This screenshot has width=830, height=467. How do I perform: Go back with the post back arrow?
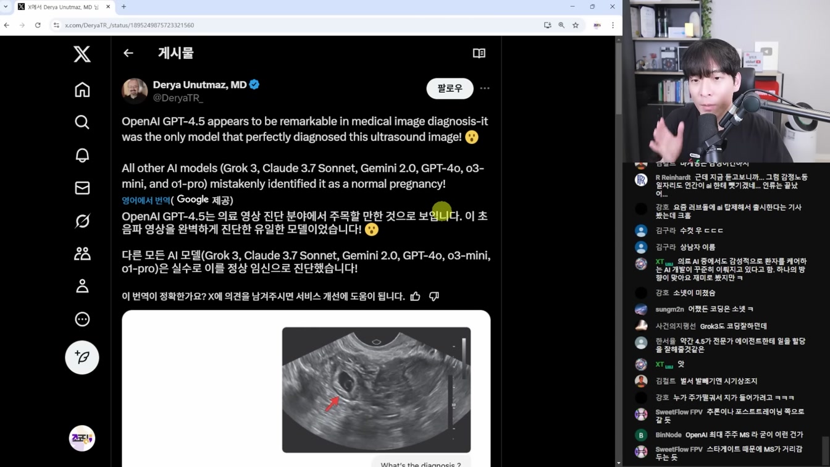pyautogui.click(x=128, y=53)
